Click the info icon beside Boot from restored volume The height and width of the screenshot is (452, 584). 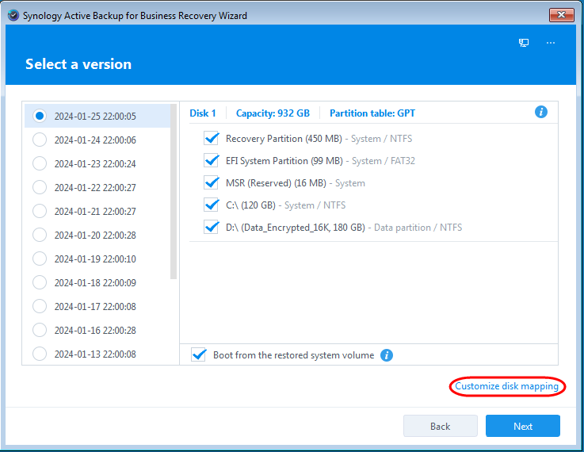(x=387, y=355)
